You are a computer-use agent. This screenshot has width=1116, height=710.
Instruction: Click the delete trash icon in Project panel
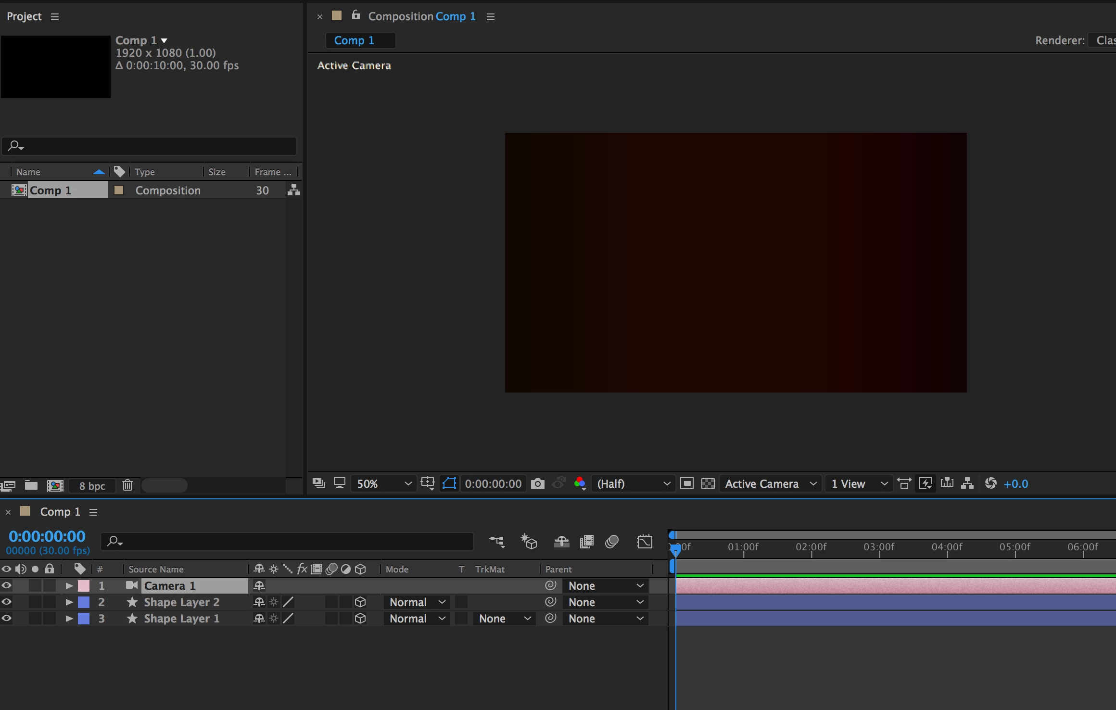[127, 485]
